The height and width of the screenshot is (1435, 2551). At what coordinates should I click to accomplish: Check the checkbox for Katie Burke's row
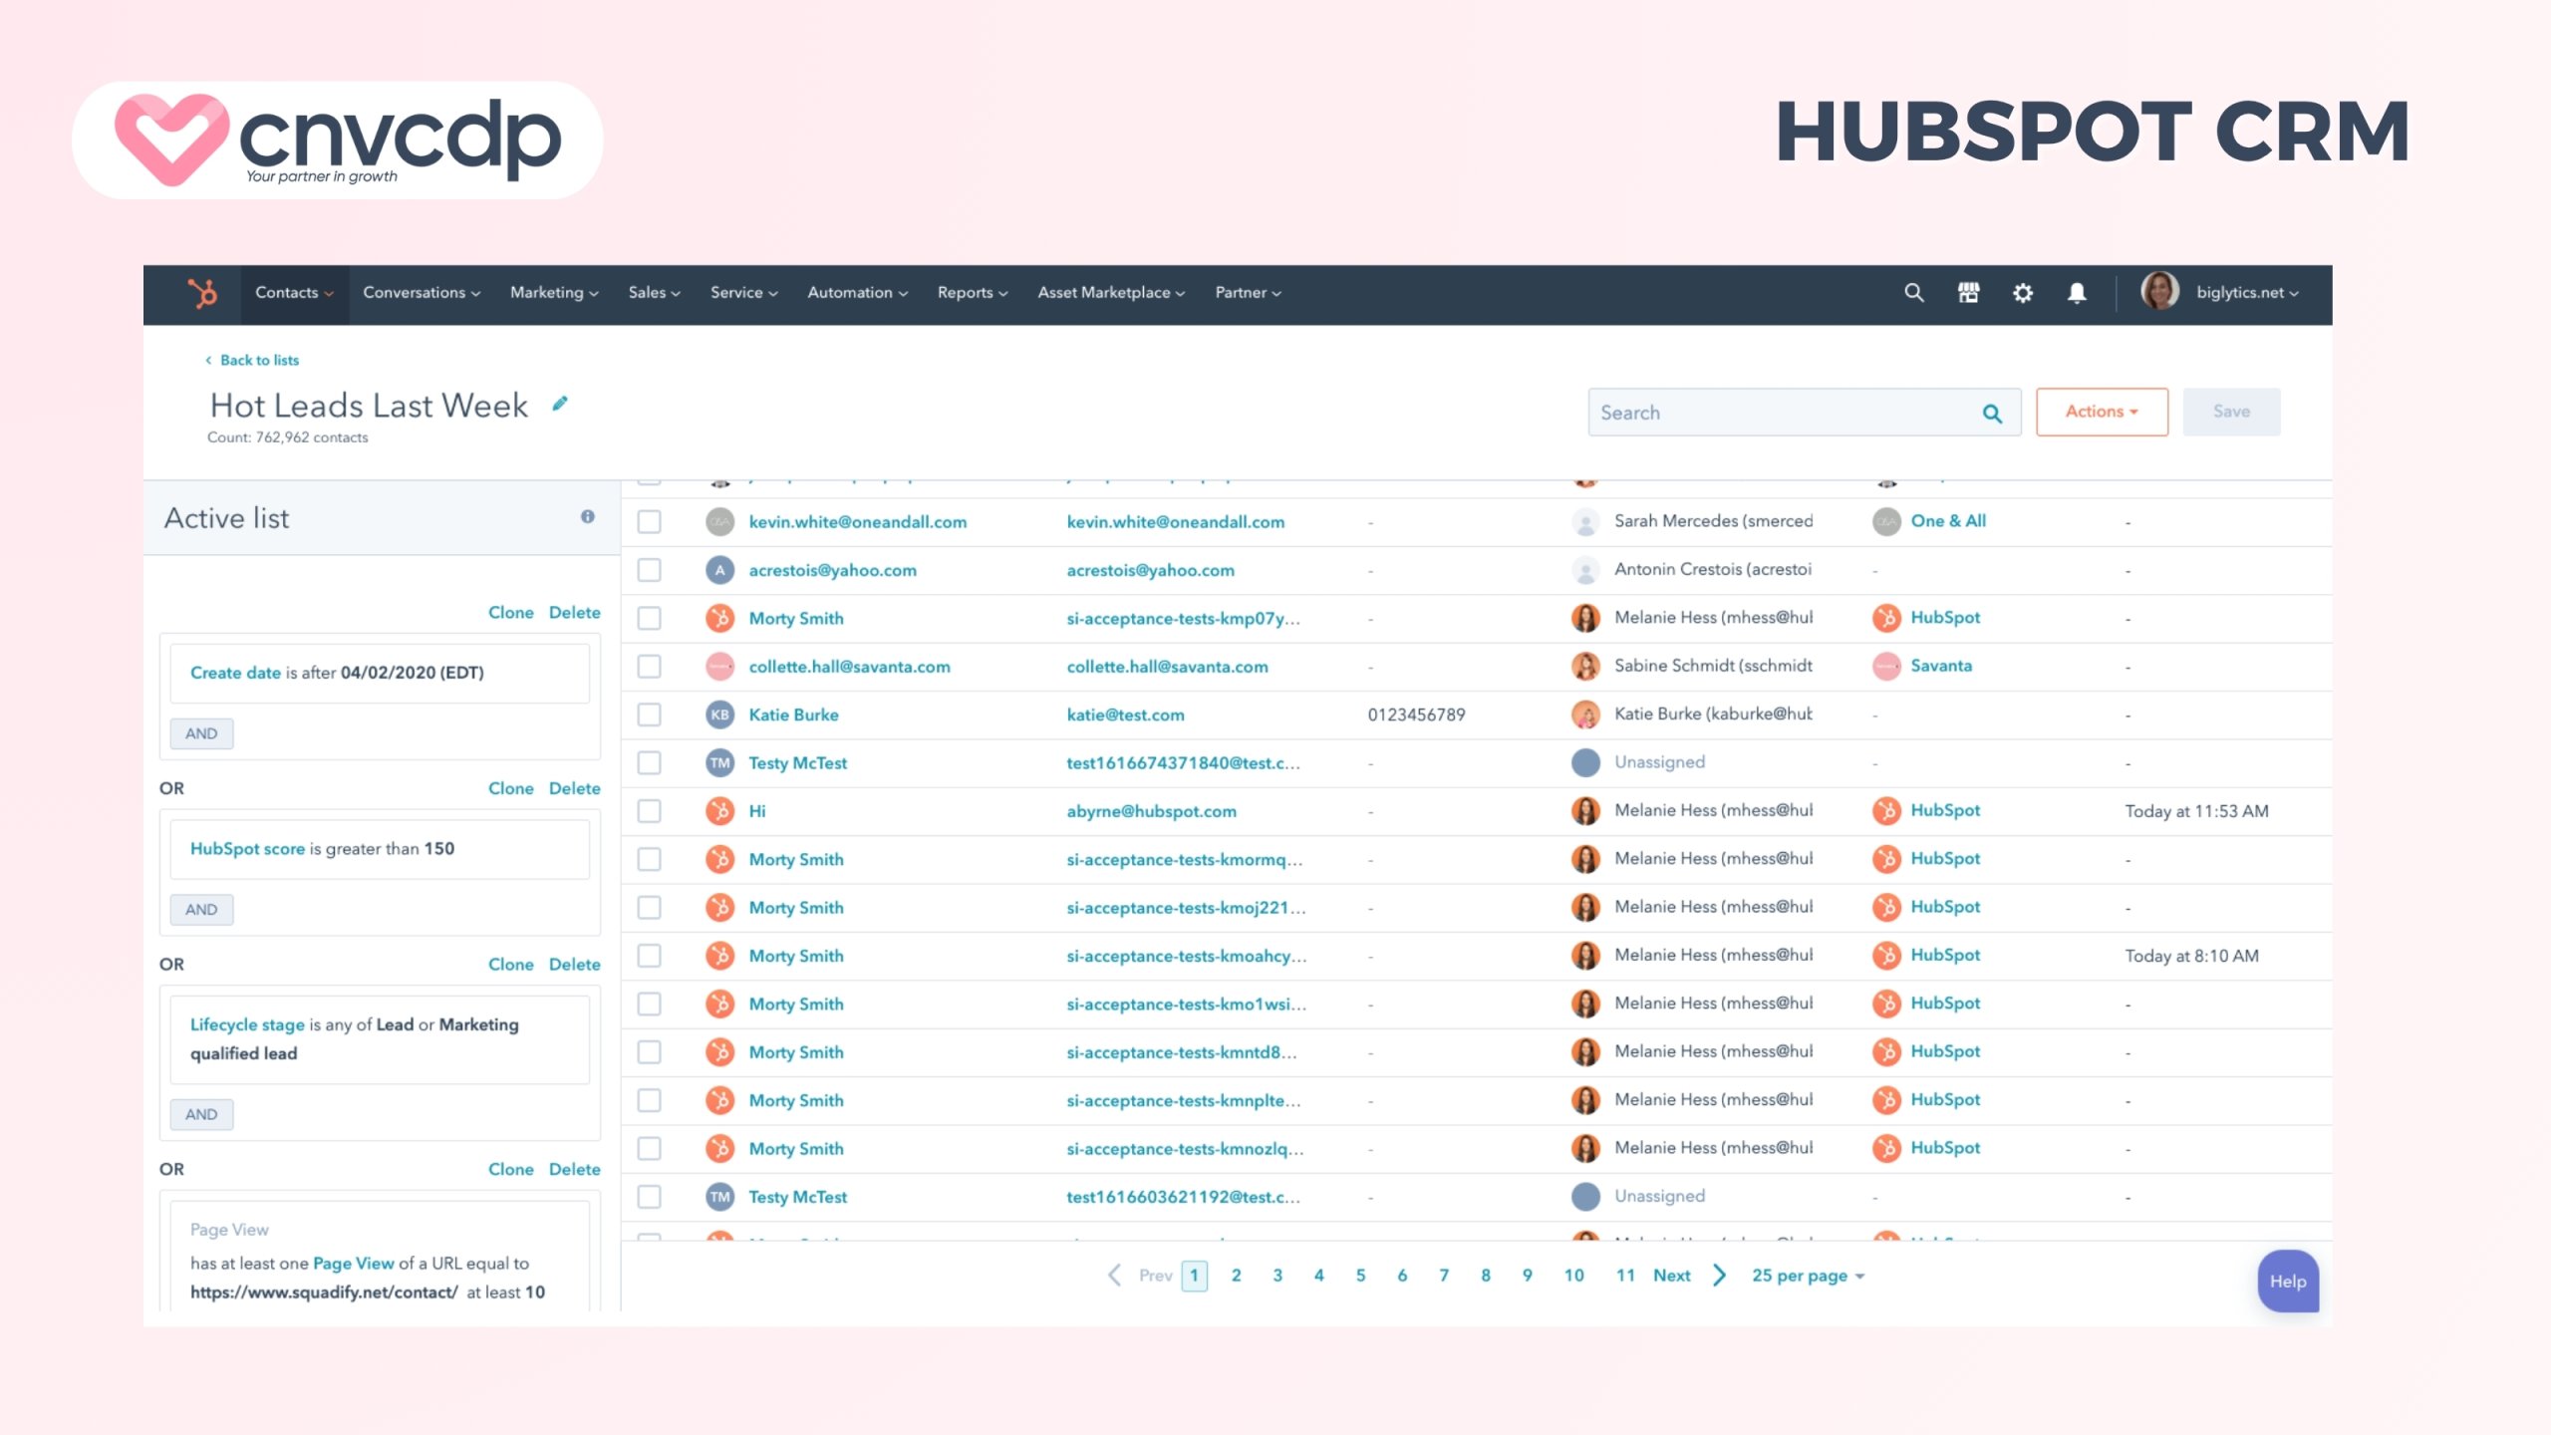pyautogui.click(x=650, y=715)
